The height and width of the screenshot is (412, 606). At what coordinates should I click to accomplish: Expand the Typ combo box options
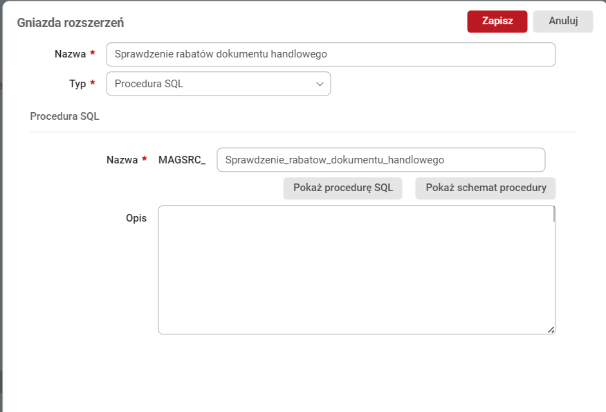coord(218,83)
